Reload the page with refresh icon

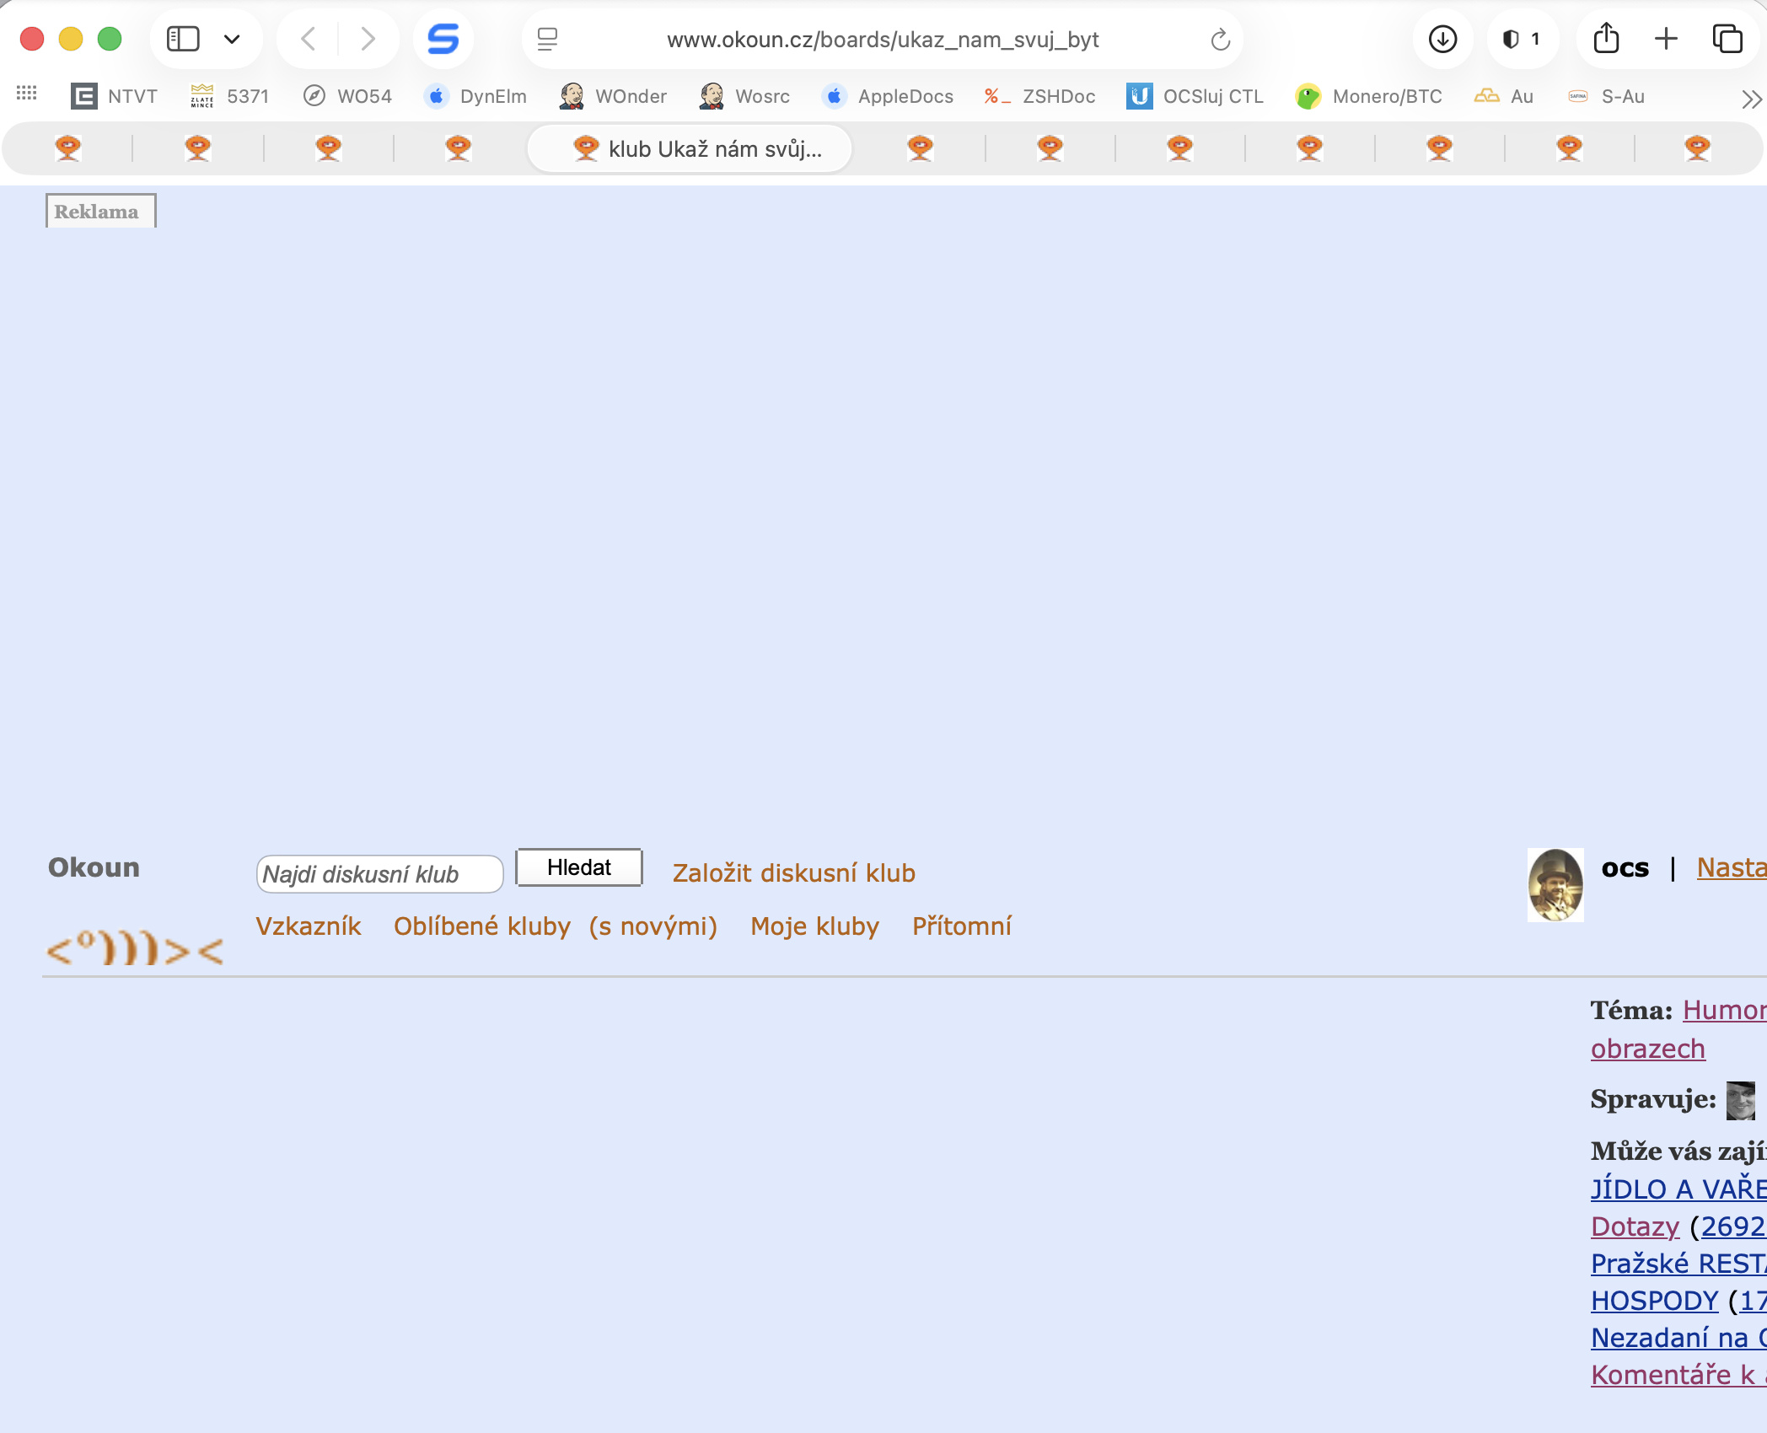point(1220,40)
